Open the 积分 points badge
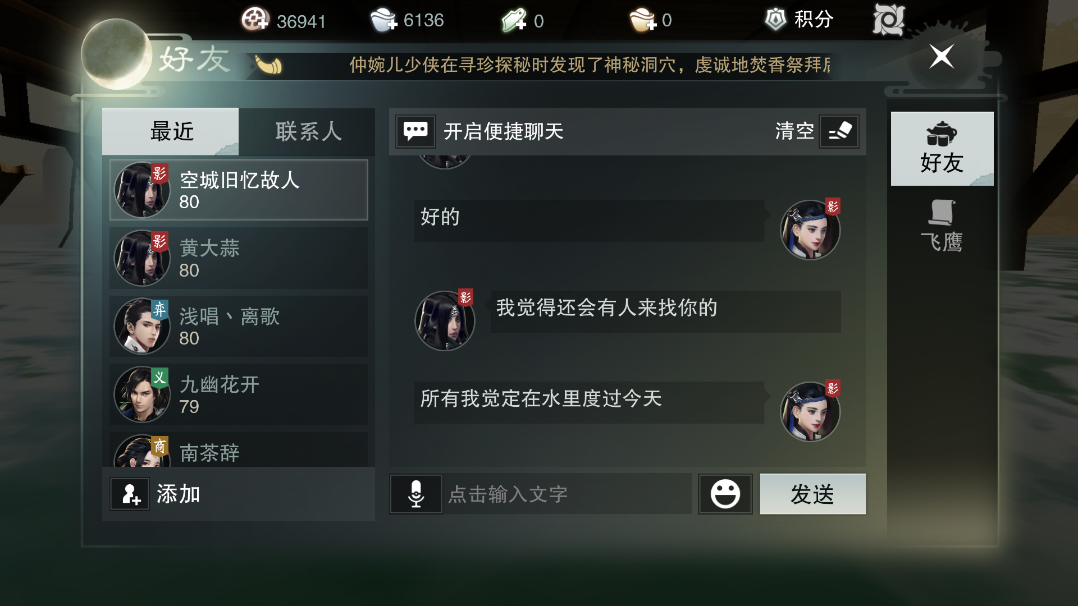The width and height of the screenshot is (1078, 606). coord(799,20)
